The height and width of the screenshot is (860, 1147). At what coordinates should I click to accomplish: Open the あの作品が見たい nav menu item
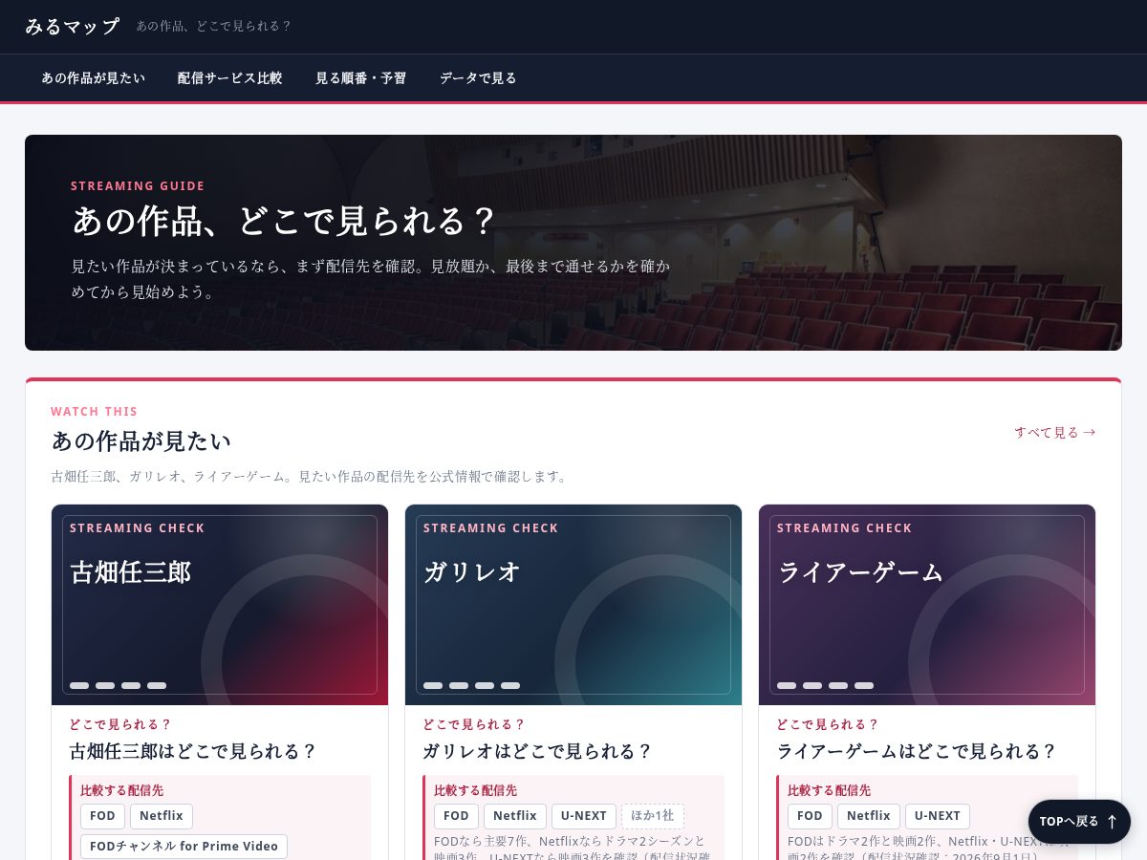(x=93, y=78)
